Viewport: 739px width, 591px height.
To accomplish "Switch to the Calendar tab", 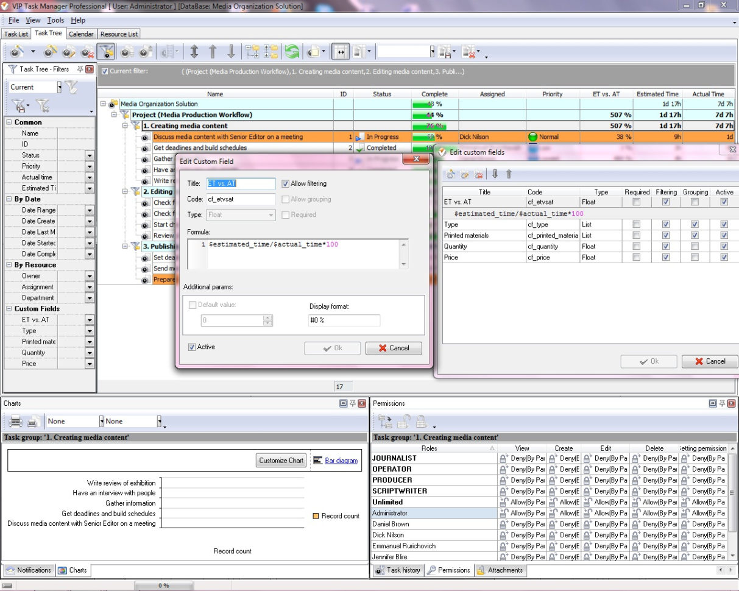I will pyautogui.click(x=81, y=34).
